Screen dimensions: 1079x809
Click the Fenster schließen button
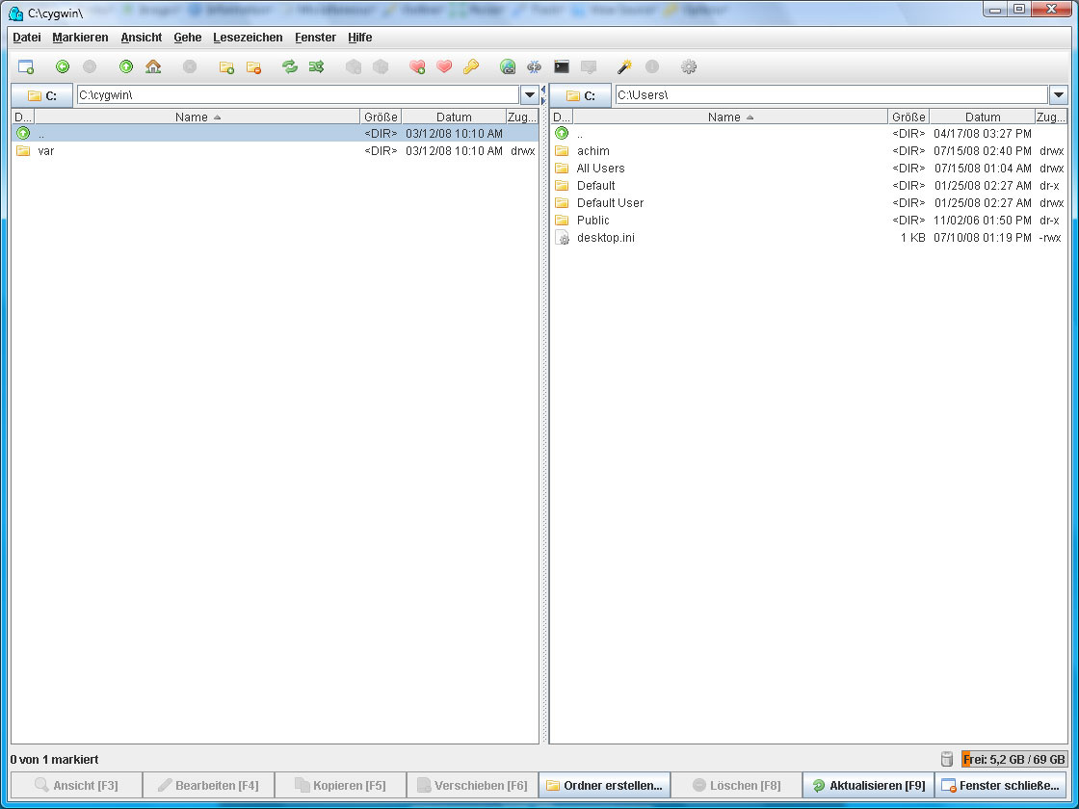[1001, 785]
